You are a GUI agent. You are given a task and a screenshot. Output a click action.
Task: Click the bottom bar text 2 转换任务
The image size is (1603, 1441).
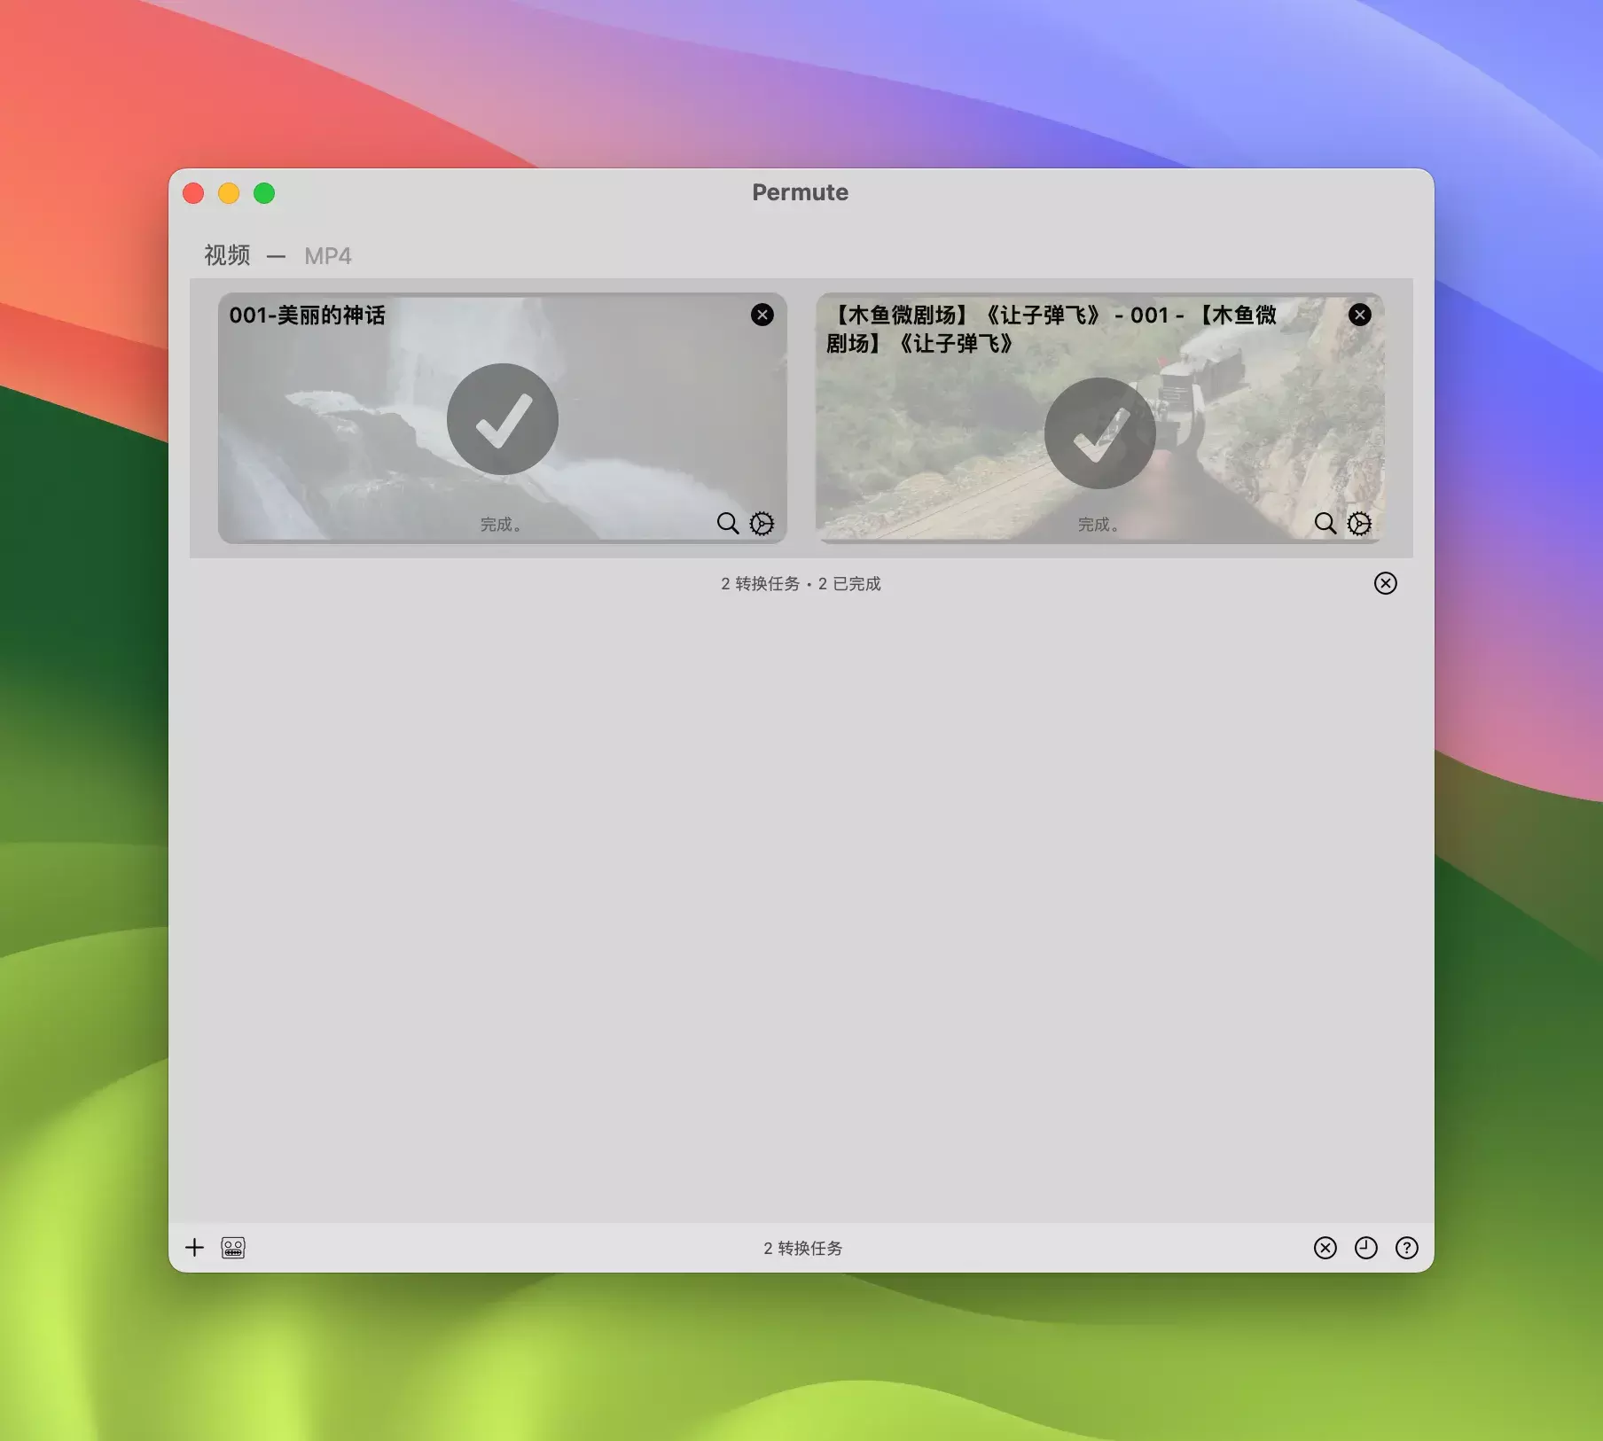click(x=802, y=1248)
